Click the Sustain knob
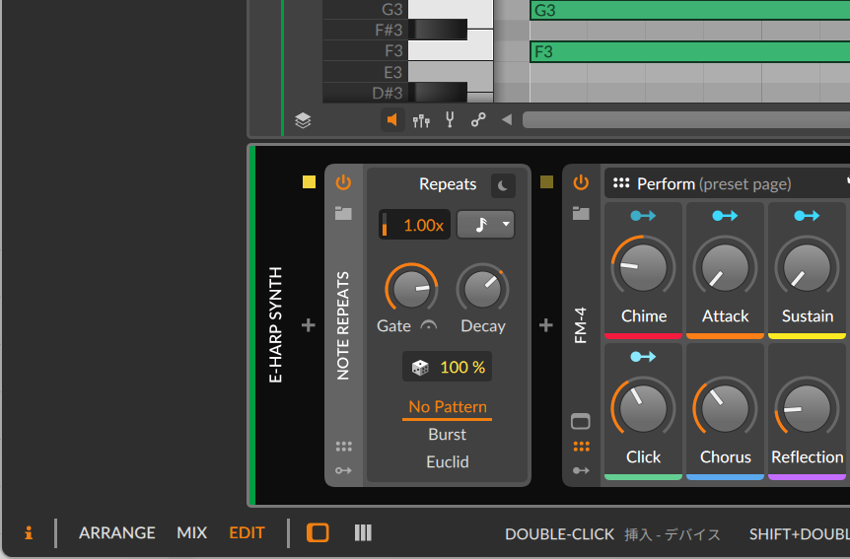 coord(808,267)
